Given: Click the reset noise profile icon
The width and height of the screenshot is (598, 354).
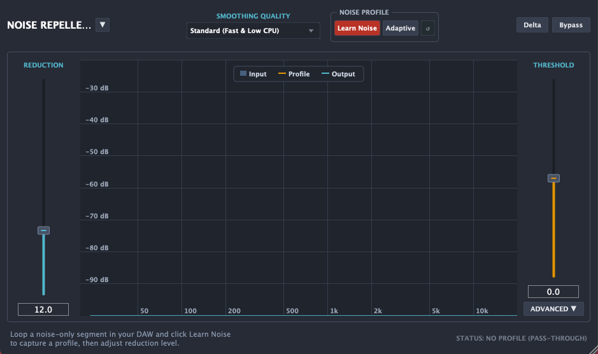Looking at the screenshot, I should pyautogui.click(x=428, y=28).
